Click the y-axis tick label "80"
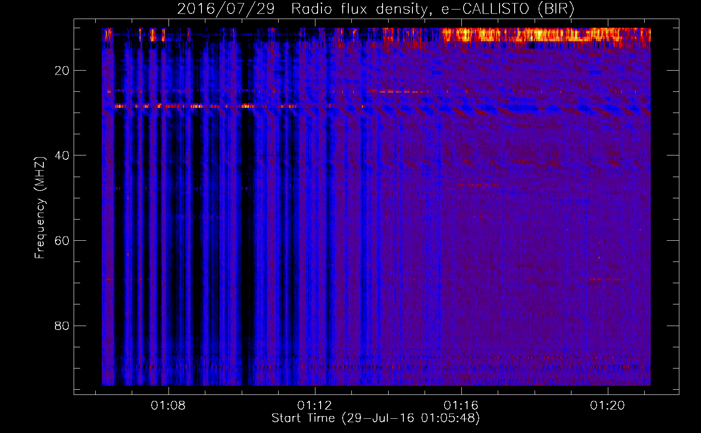701x433 pixels. tap(62, 326)
